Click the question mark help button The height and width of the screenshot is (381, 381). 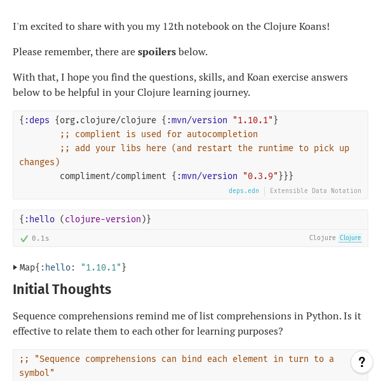(x=361, y=362)
